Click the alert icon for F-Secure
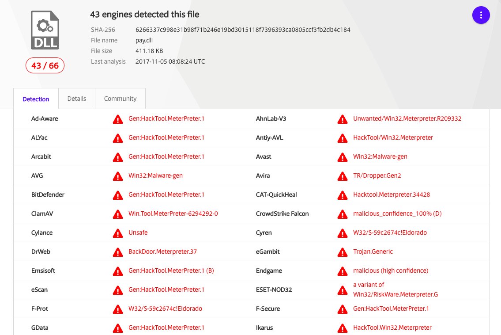The width and height of the screenshot is (501, 335). 343,309
